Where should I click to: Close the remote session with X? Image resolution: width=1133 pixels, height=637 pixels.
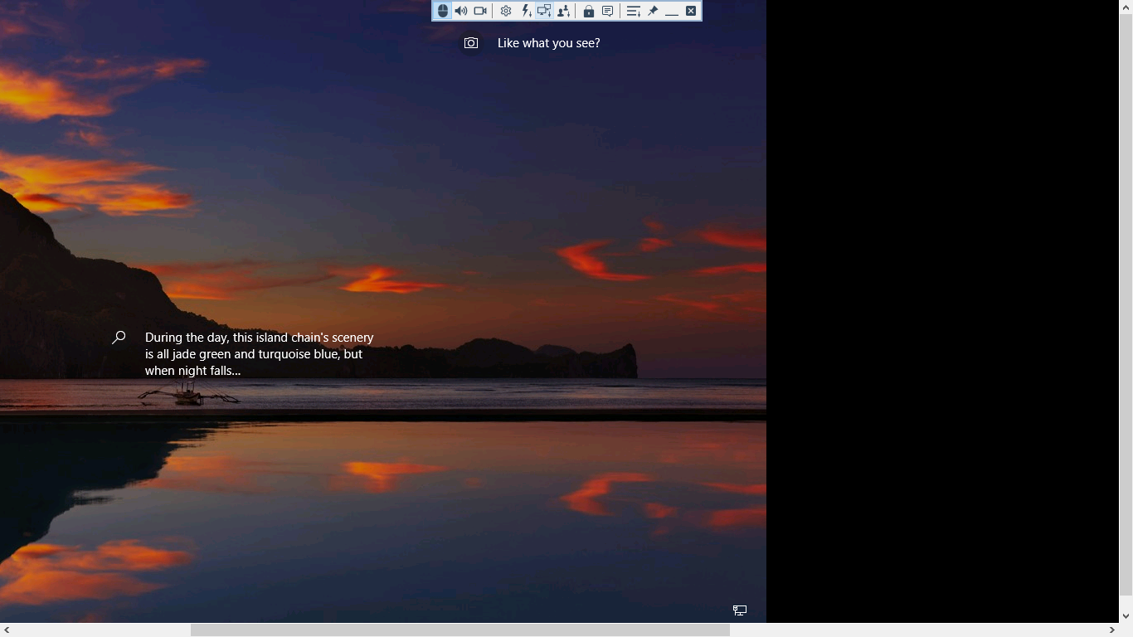pyautogui.click(x=691, y=11)
